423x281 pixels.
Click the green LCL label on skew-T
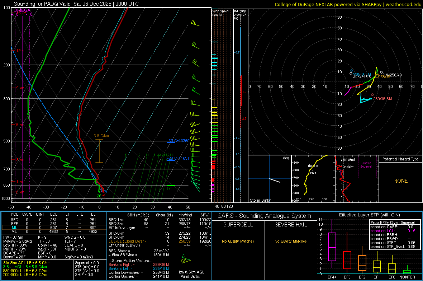tap(171, 189)
